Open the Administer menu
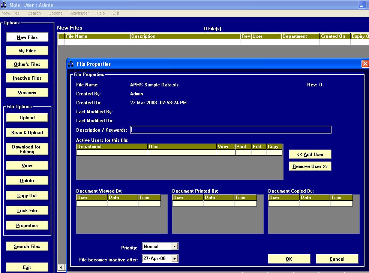This screenshot has width=369, height=273. 79,13
